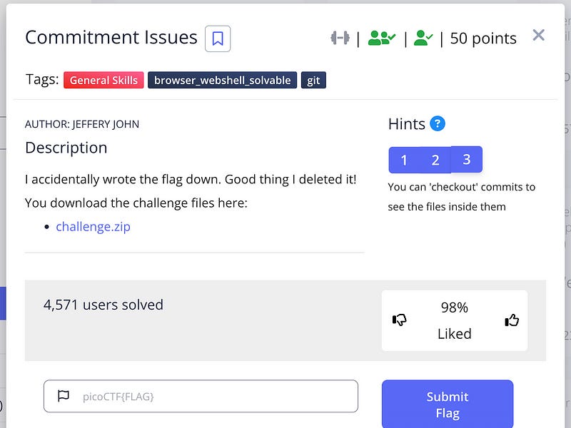Click the single user solved icon
571x428 pixels.
[x=423, y=38]
